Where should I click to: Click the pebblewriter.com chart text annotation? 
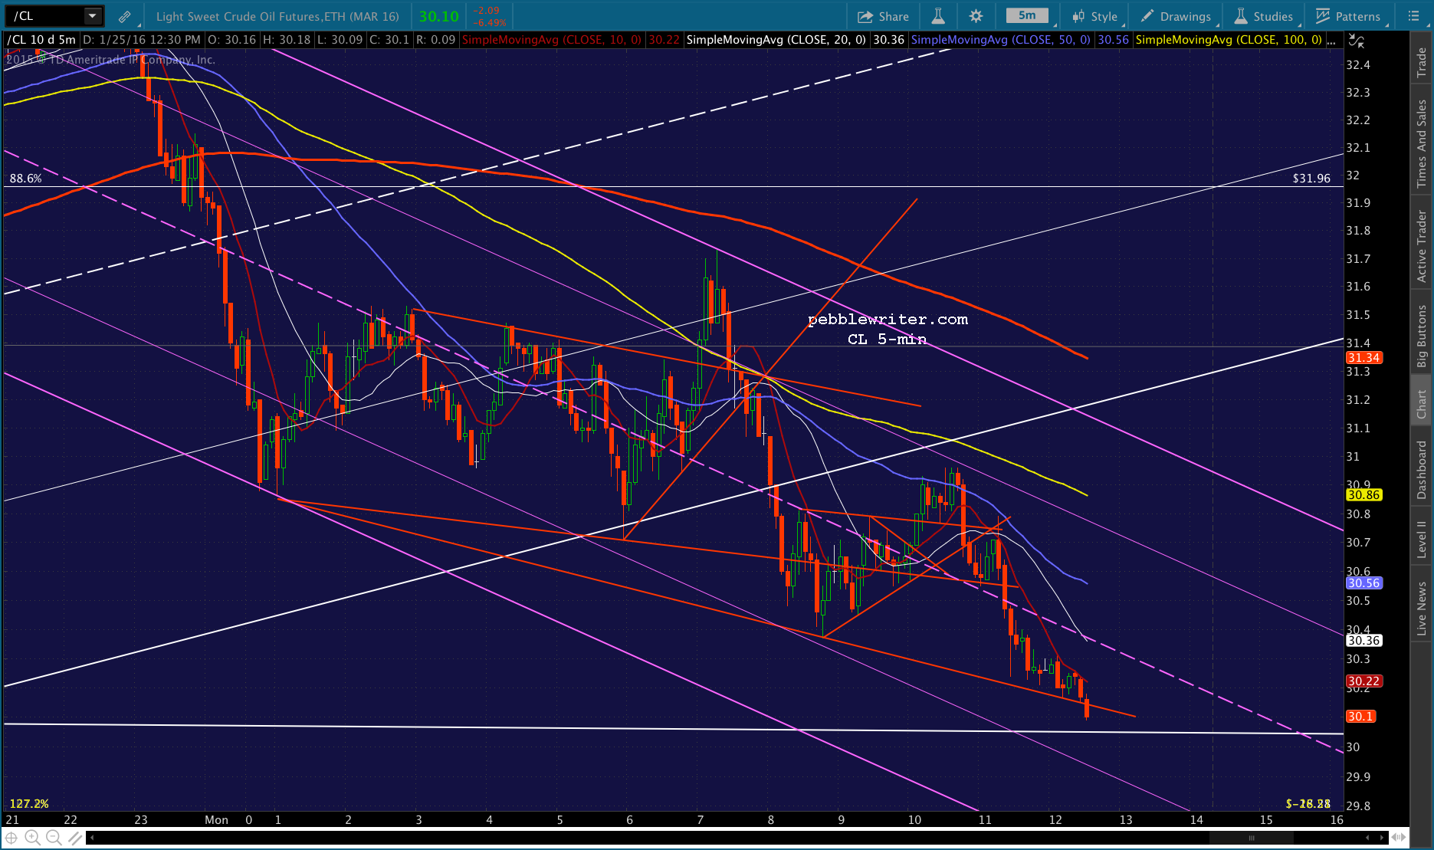888,320
